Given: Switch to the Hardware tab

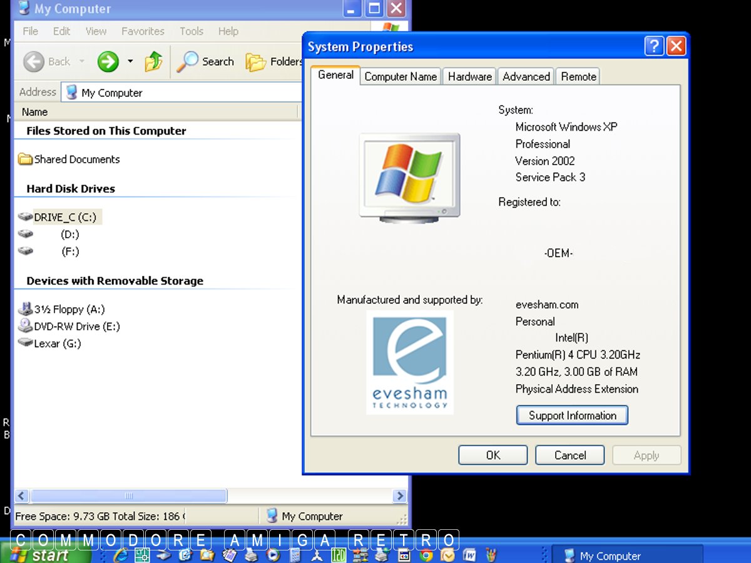Looking at the screenshot, I should click(x=469, y=76).
